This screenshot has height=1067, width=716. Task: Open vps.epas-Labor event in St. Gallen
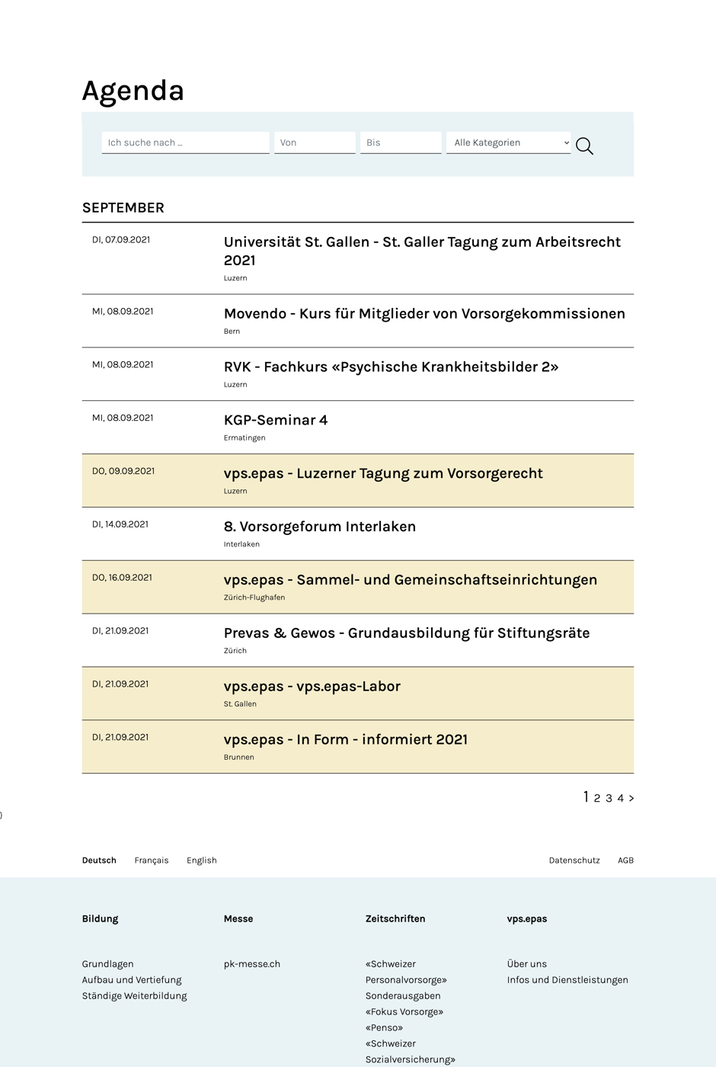pos(312,686)
